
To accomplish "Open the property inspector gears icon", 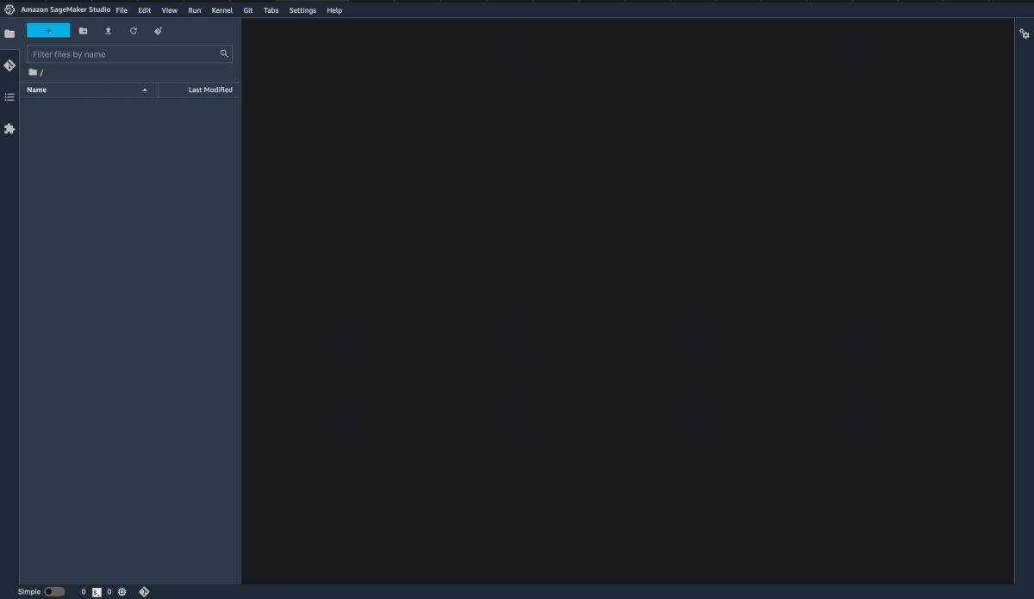I will pyautogui.click(x=1025, y=34).
